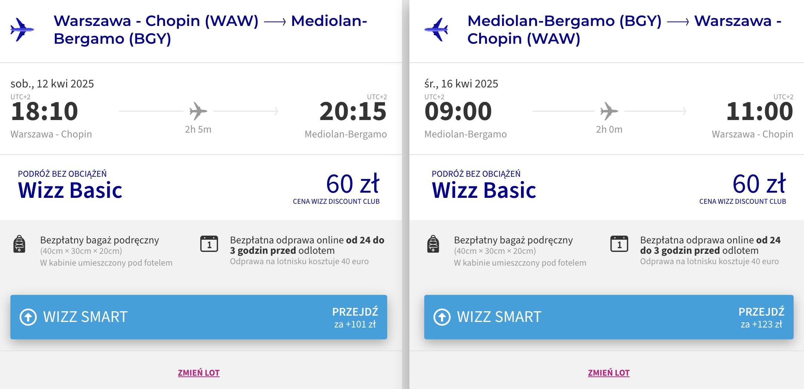
Task: Upgrade to WIZZ SMART for +101 zł
Action: pos(199,317)
